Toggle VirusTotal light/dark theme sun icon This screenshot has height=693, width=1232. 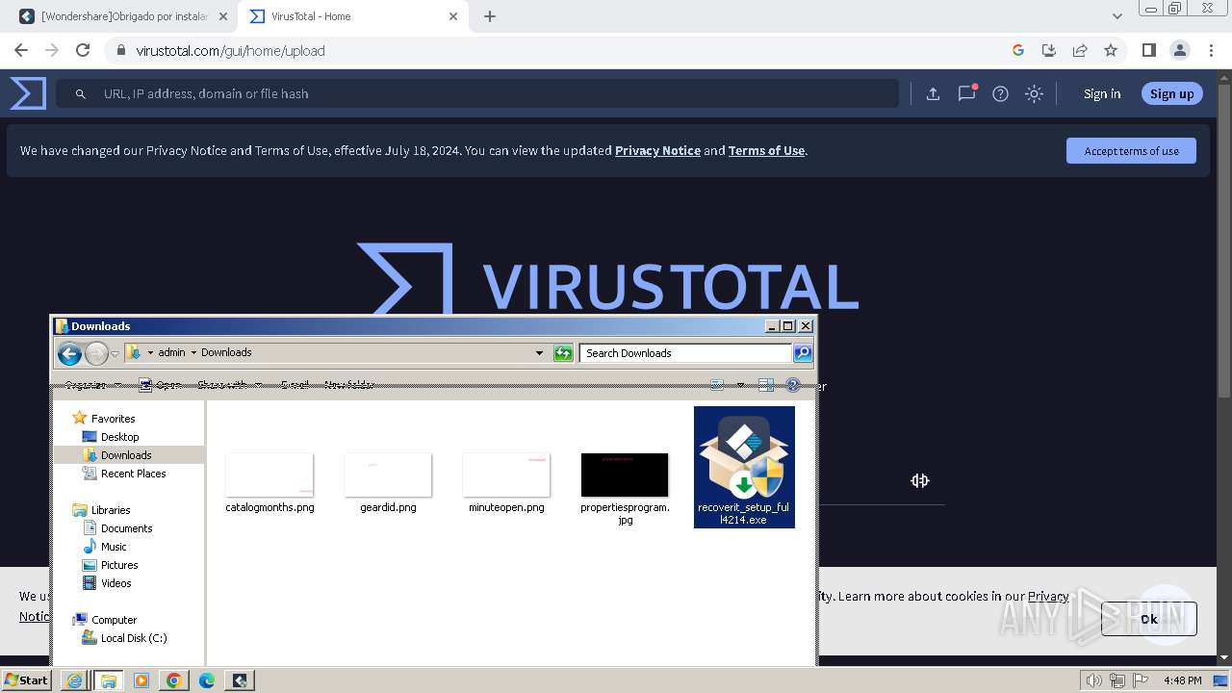[x=1034, y=93]
